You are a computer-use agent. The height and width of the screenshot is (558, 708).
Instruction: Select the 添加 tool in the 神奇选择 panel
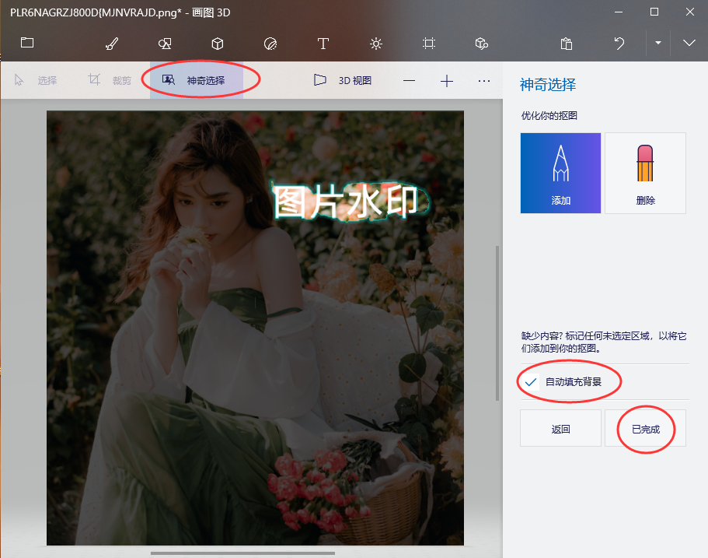pos(560,173)
